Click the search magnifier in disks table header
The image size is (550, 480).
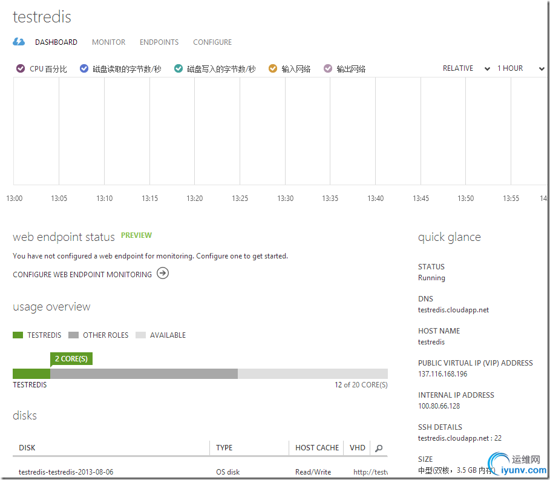pos(379,448)
